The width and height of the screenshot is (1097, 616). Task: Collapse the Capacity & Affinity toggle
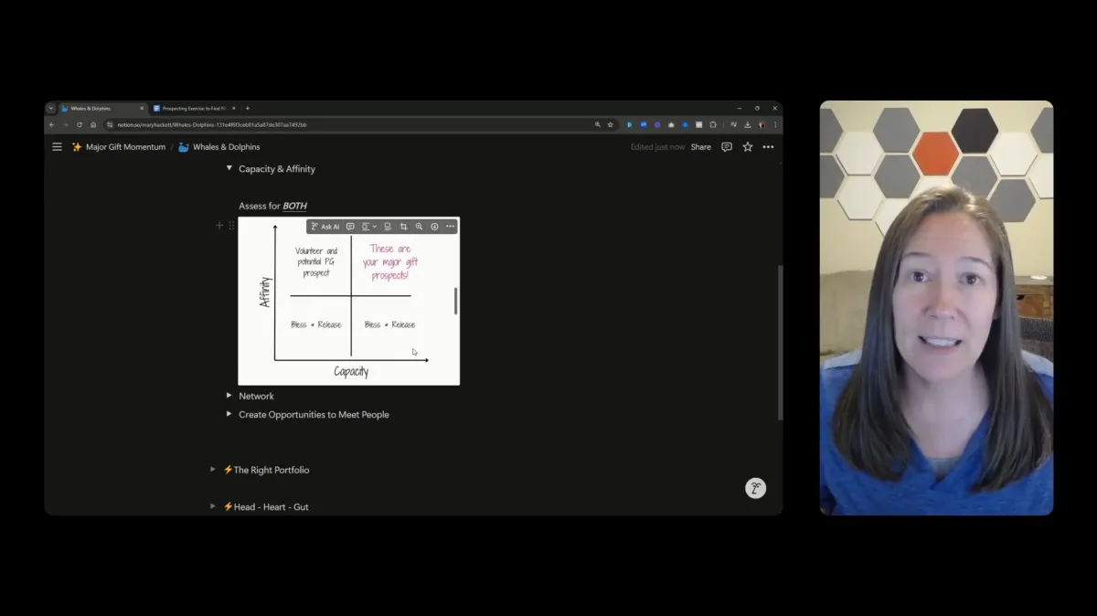point(229,168)
